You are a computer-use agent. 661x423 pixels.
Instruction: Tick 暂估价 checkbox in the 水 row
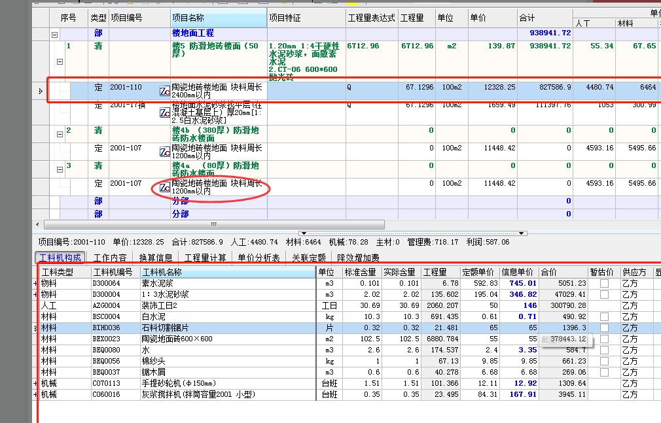604,350
